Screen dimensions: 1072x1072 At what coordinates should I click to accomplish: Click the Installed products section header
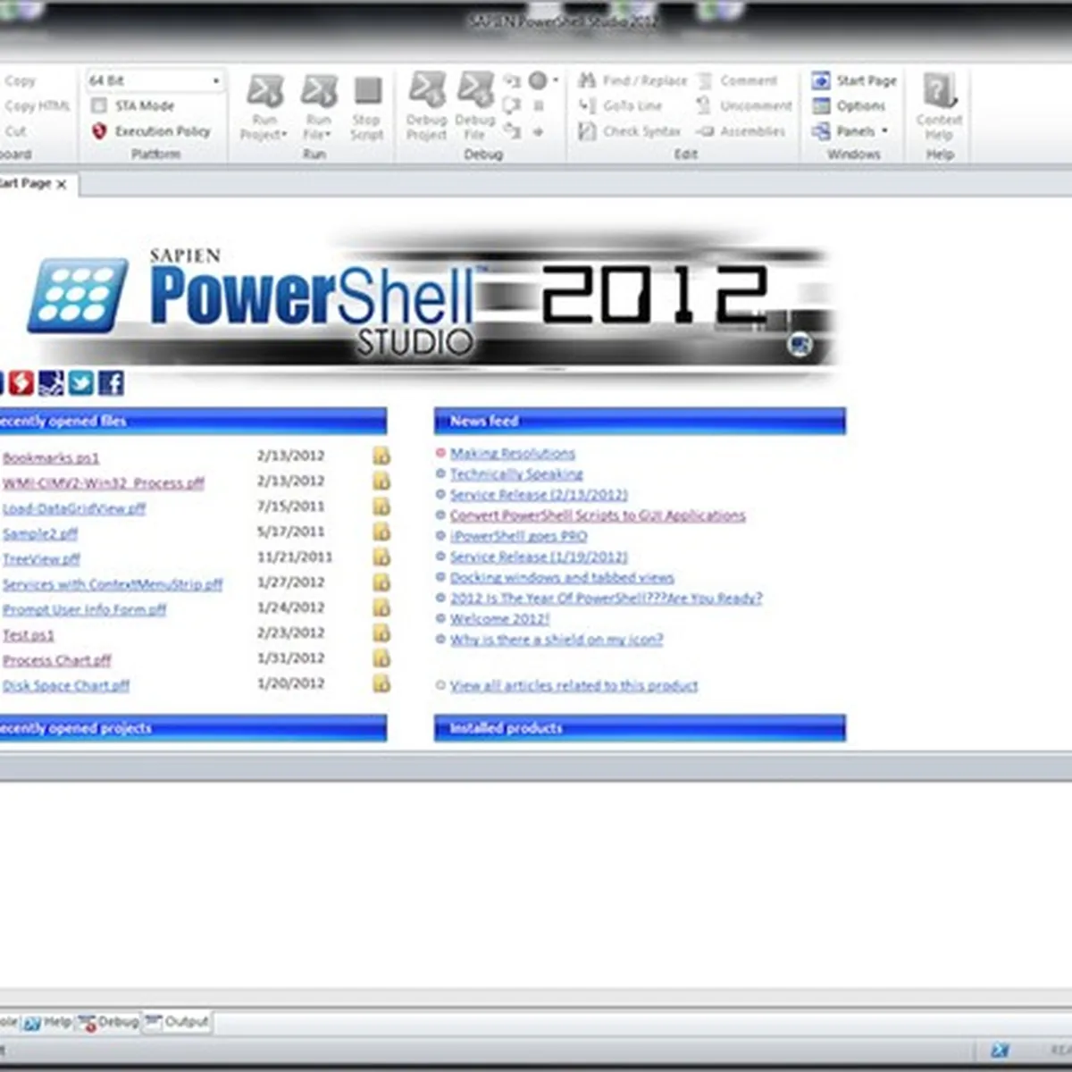tap(640, 728)
